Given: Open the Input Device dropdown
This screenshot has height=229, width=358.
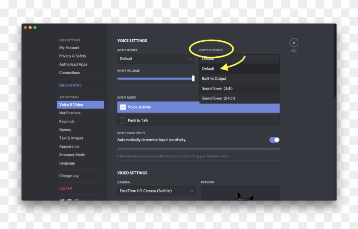Looking at the screenshot, I should point(156,59).
